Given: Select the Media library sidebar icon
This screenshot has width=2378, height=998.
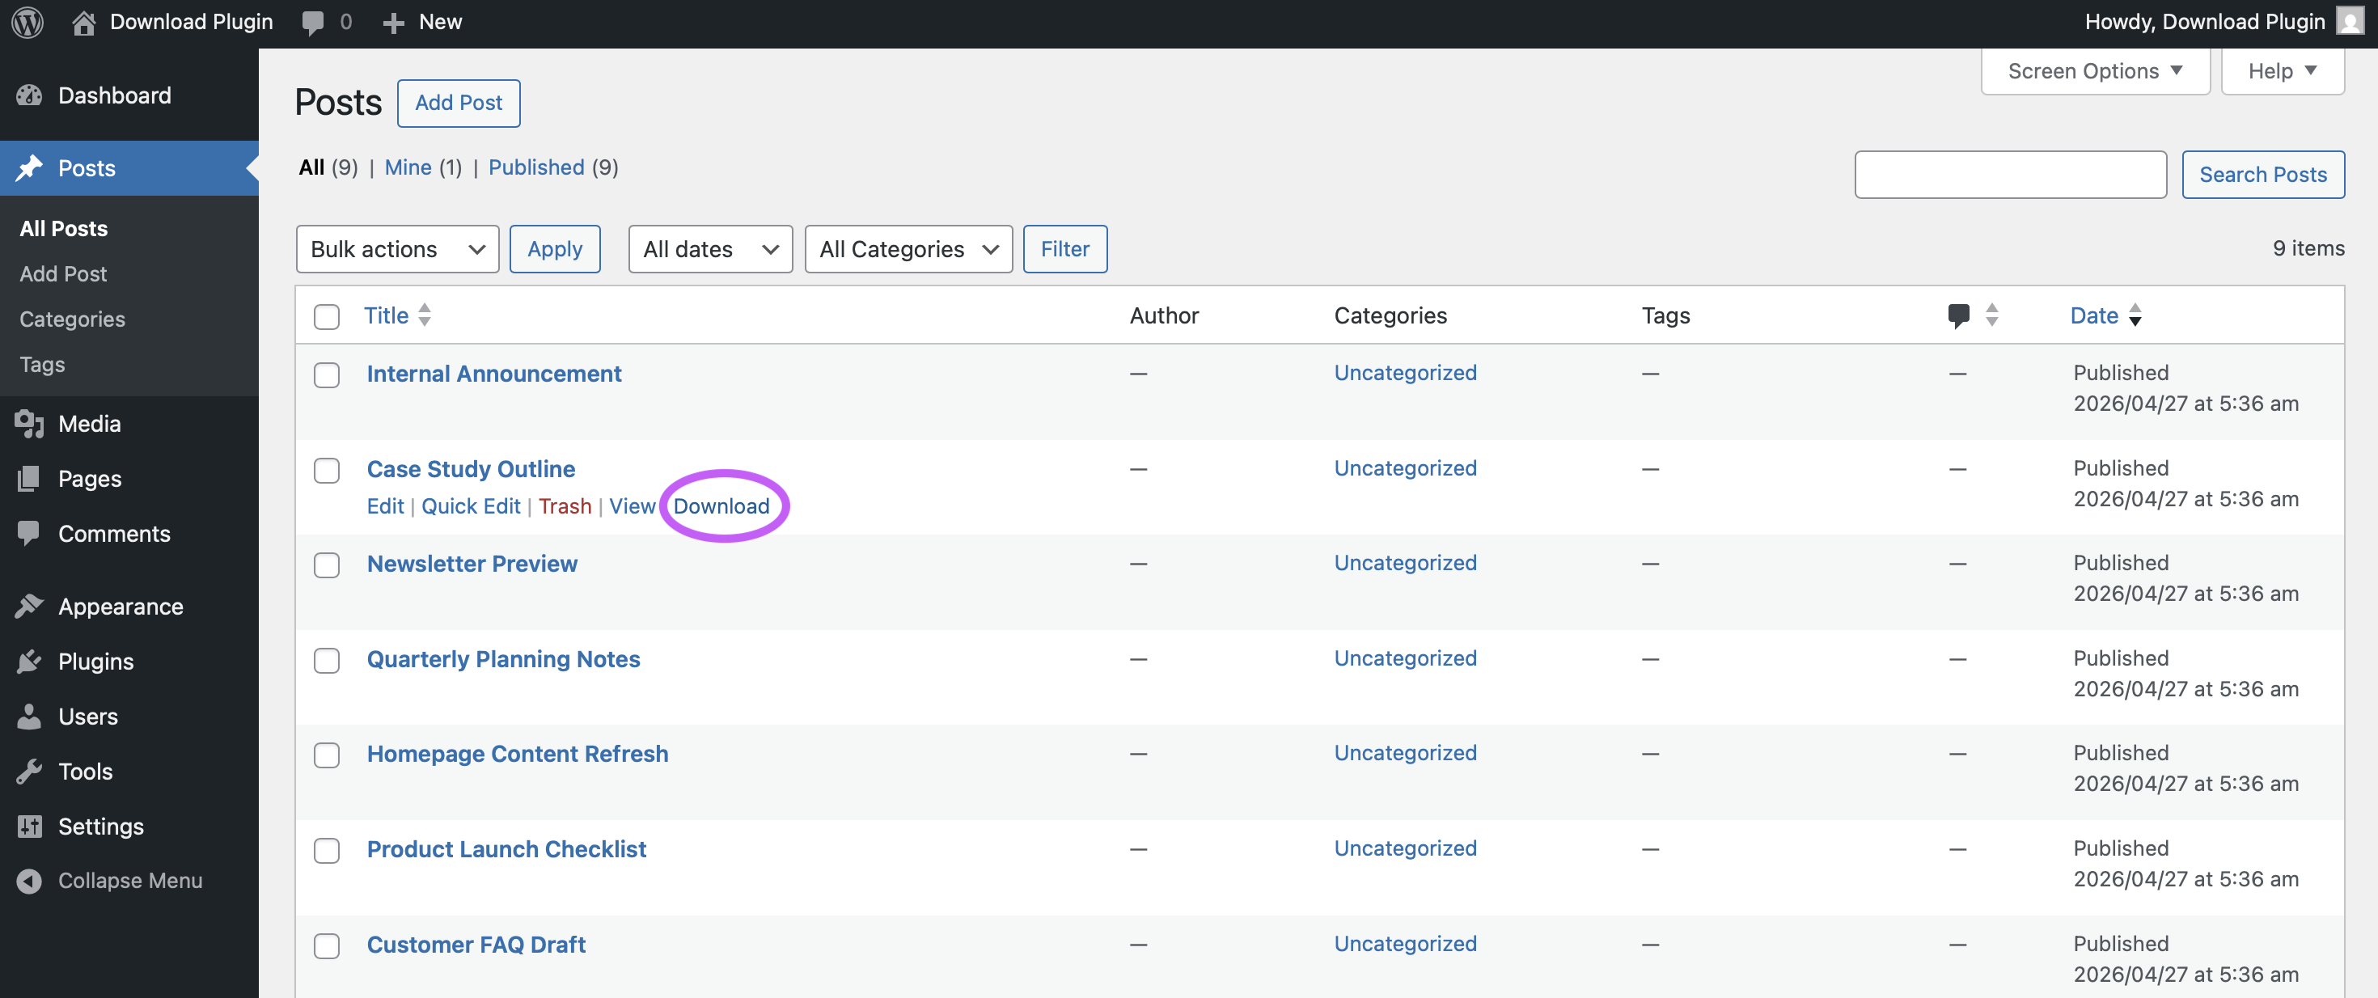Looking at the screenshot, I should 30,424.
